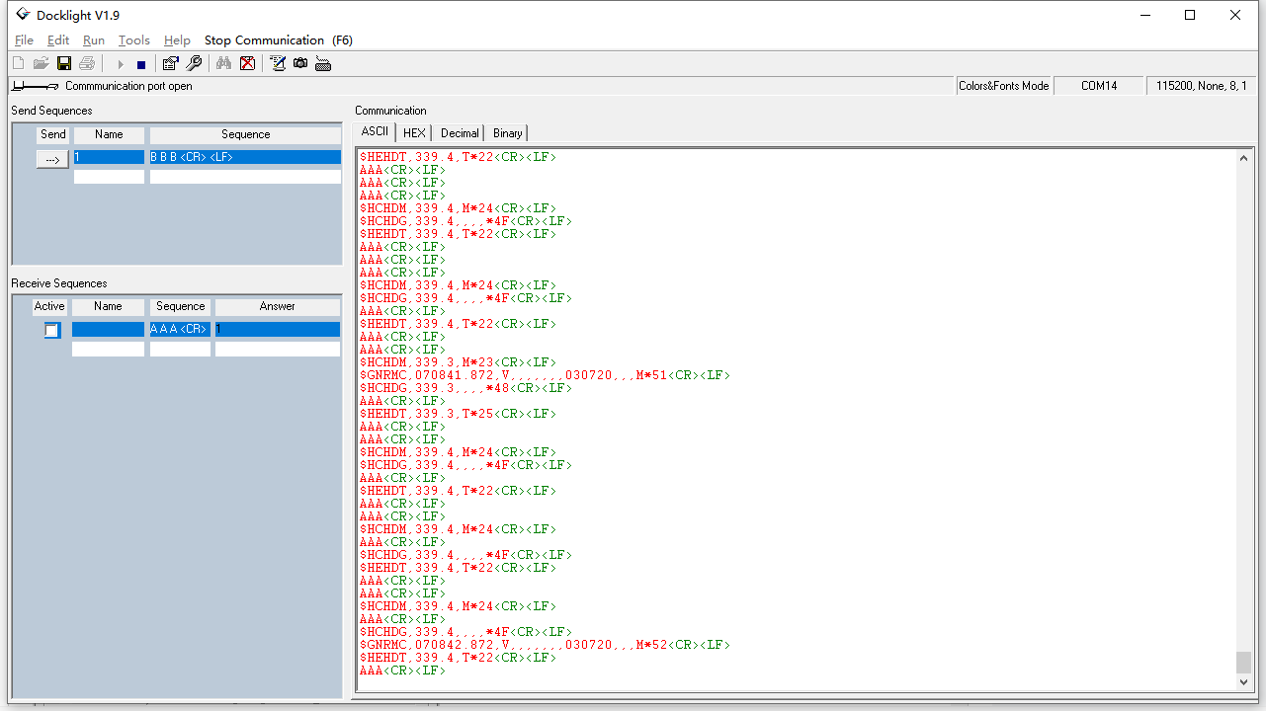Screen dimensions: 1266x711
Task: Click the New Project toolbar icon
Action: pos(19,64)
